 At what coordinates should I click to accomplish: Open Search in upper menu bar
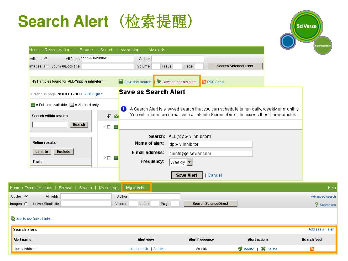click(107, 50)
